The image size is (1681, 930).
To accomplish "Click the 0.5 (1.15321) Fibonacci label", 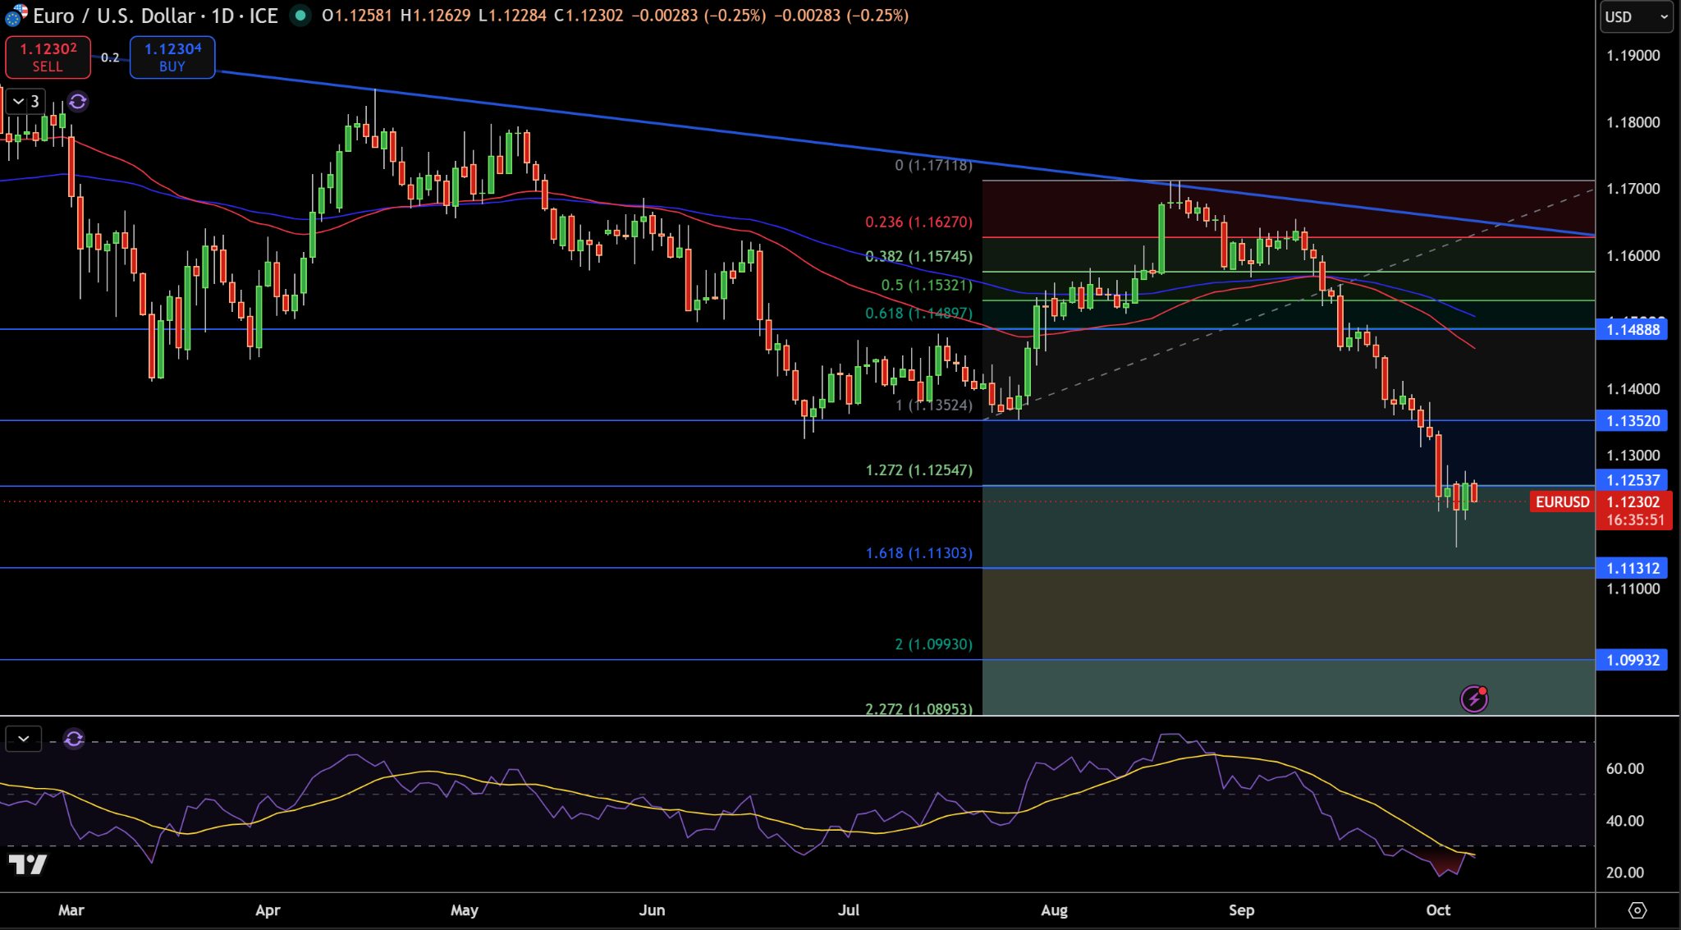I will pyautogui.click(x=927, y=286).
